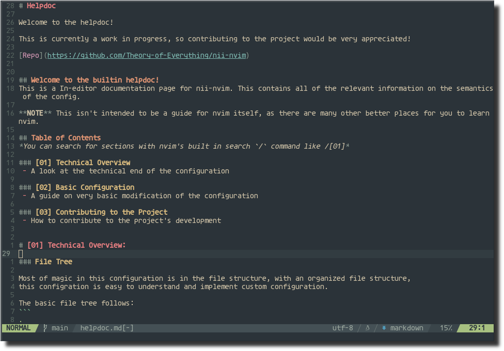Click the 15% scroll position indicator

pyautogui.click(x=446, y=328)
